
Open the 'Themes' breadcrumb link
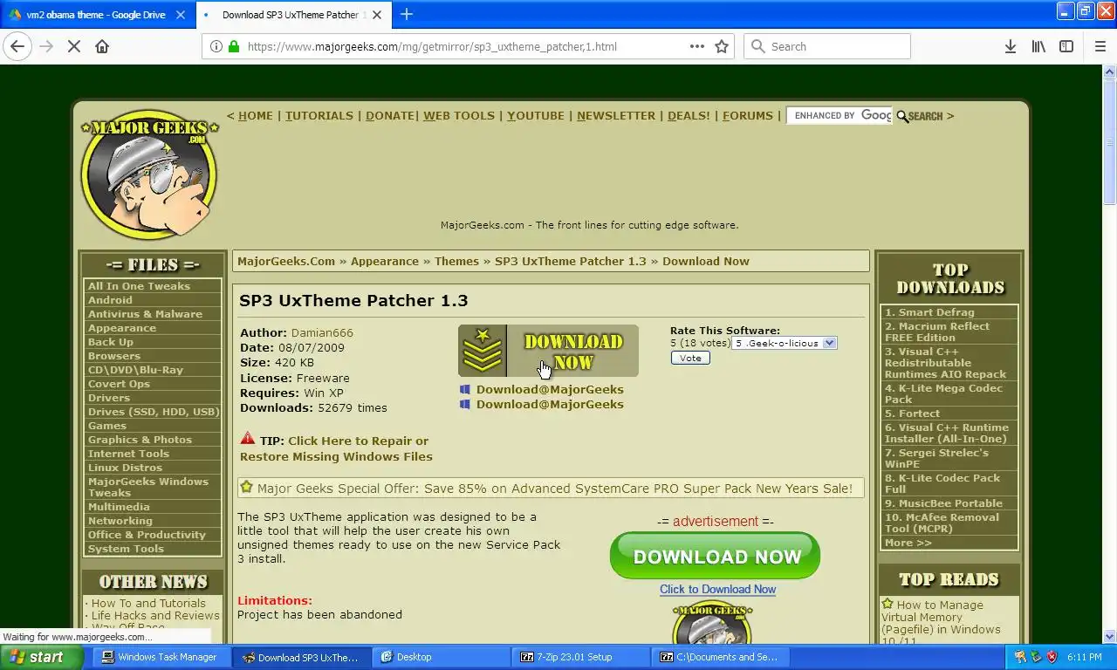tap(456, 261)
